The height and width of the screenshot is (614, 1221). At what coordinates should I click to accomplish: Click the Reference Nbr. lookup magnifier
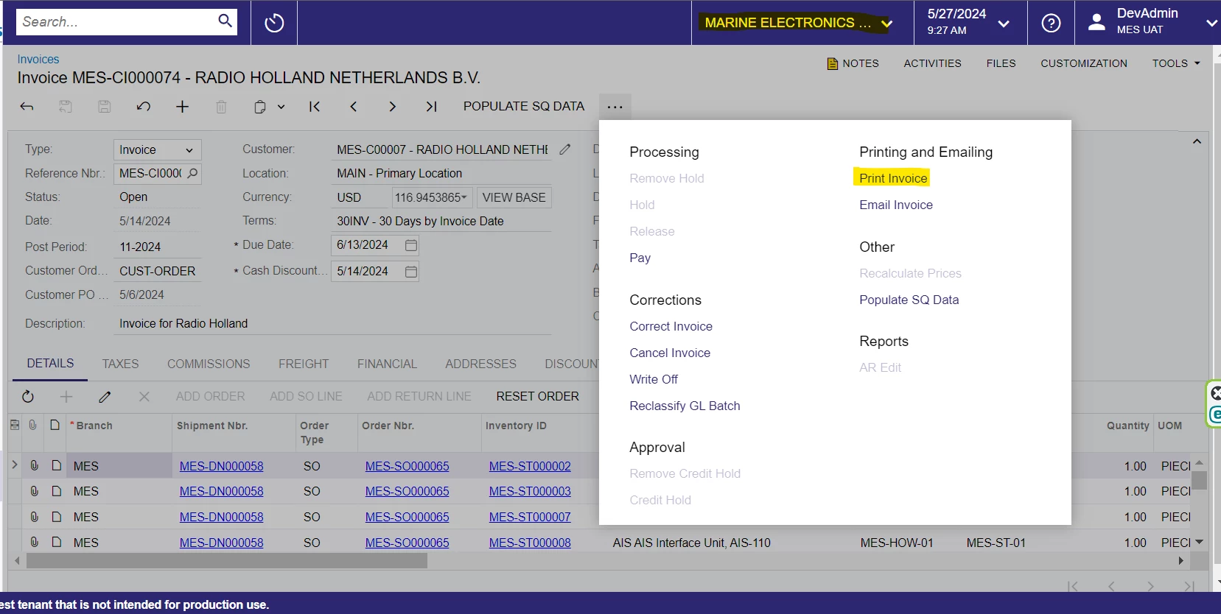(x=193, y=173)
